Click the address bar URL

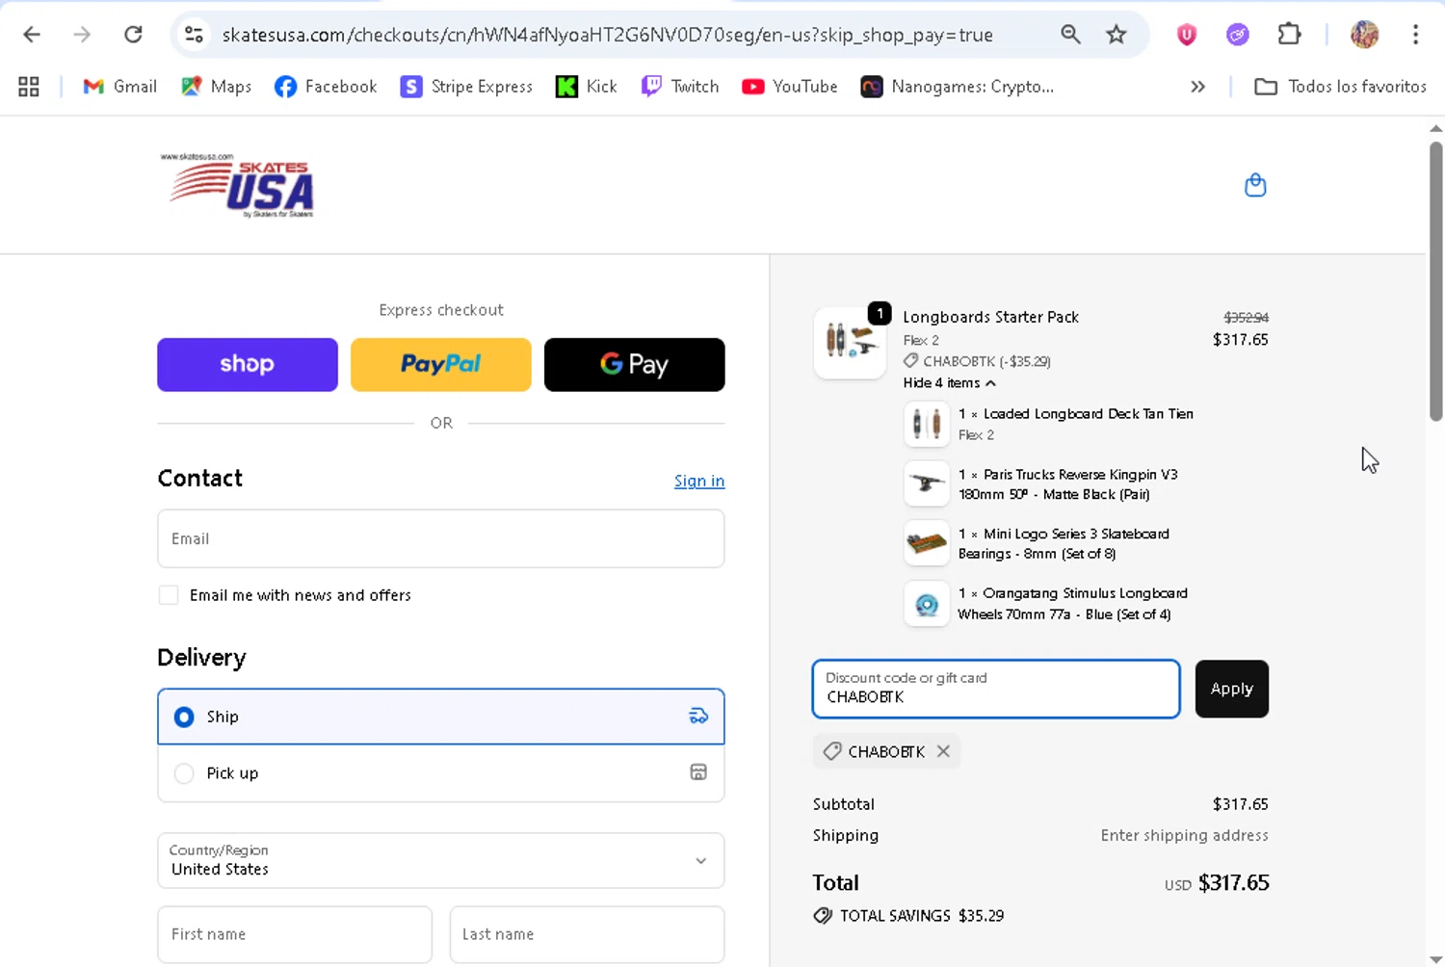pyautogui.click(x=607, y=35)
